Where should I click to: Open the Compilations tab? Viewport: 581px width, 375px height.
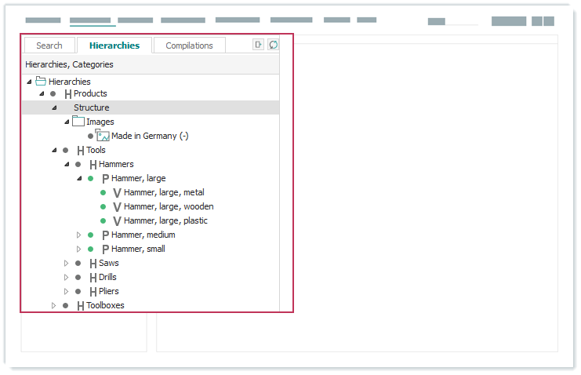coord(189,46)
